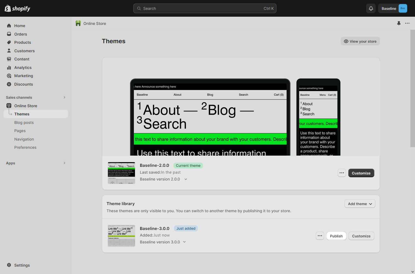Open more actions menu next to the pin
This screenshot has height=274, width=415.
tap(407, 23)
